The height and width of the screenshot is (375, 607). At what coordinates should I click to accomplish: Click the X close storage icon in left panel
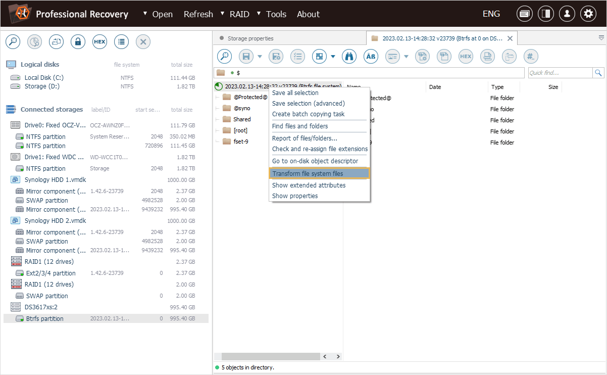coord(143,42)
